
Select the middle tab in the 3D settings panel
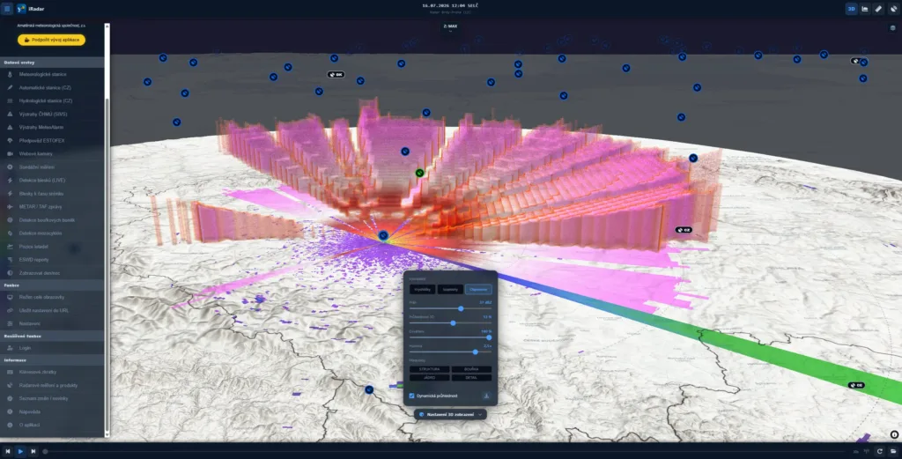coord(450,289)
